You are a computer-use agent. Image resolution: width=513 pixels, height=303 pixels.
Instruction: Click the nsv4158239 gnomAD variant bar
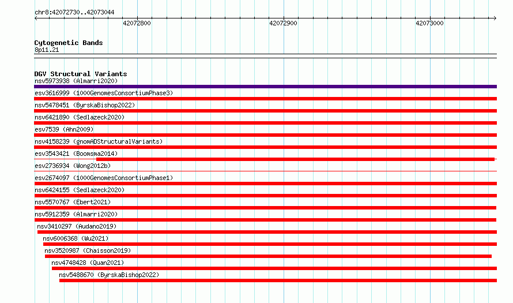click(x=265, y=147)
